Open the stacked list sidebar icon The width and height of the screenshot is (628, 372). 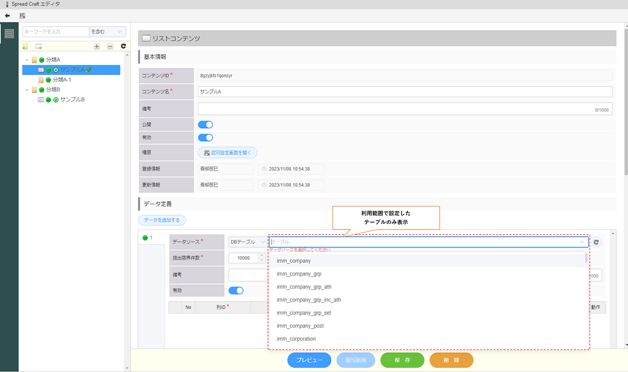point(9,34)
